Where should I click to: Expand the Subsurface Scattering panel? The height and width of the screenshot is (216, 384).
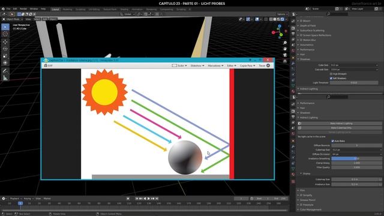312,31
